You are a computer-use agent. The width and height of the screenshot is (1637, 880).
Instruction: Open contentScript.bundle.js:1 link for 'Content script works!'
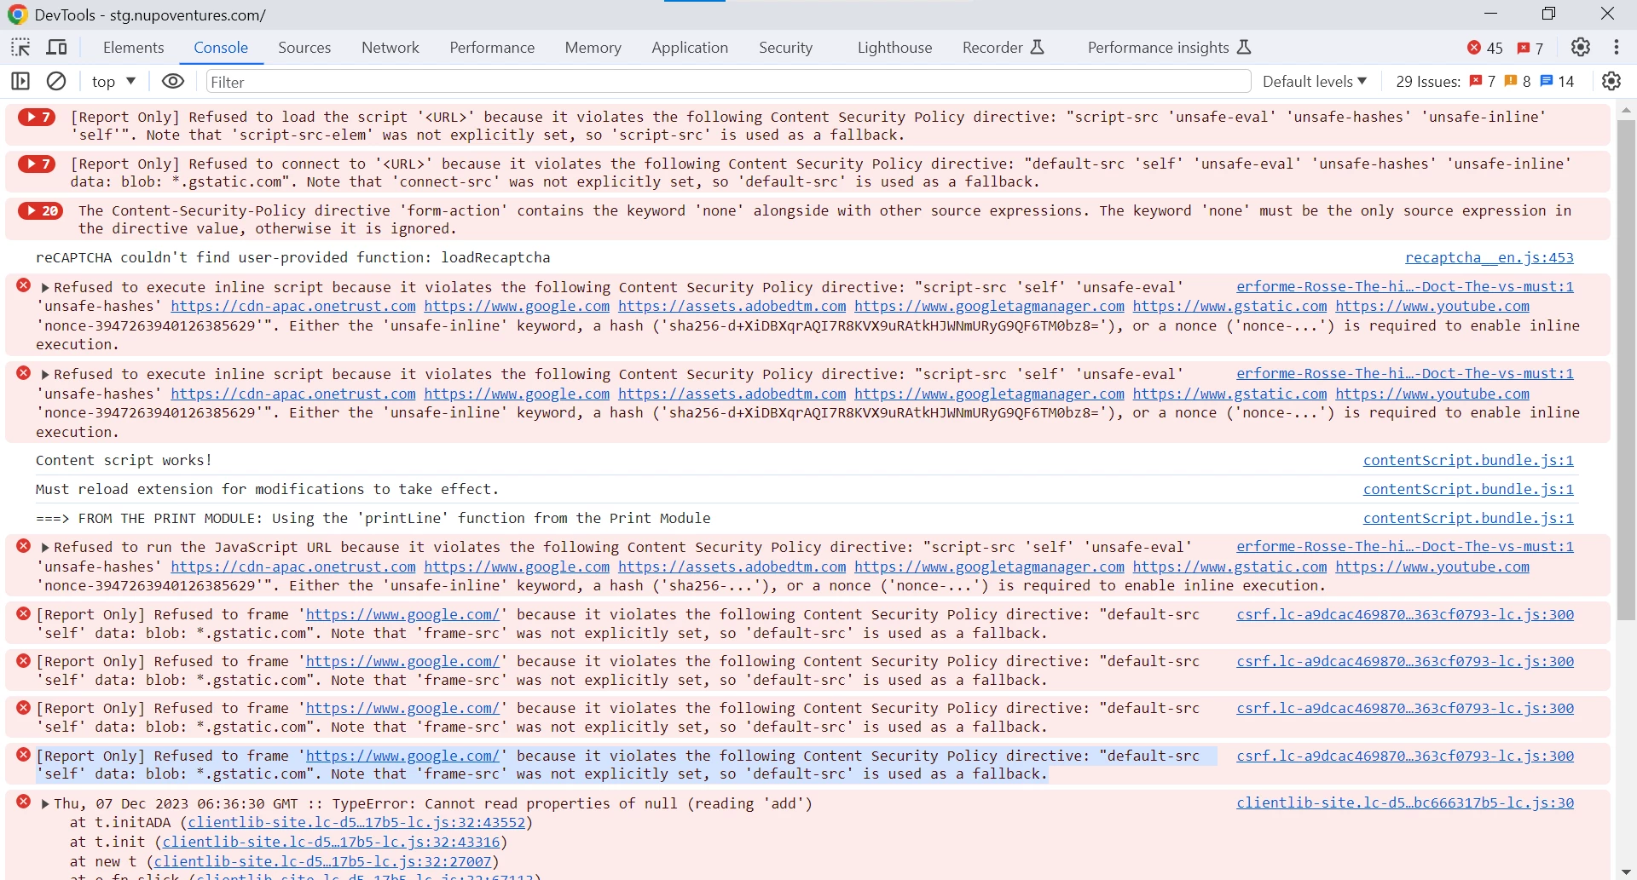(1468, 461)
